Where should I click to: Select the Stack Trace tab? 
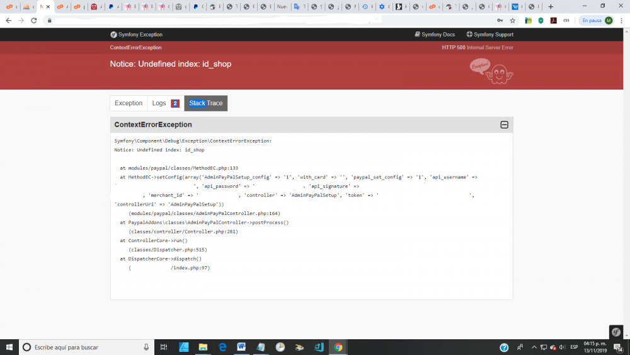[x=206, y=103]
